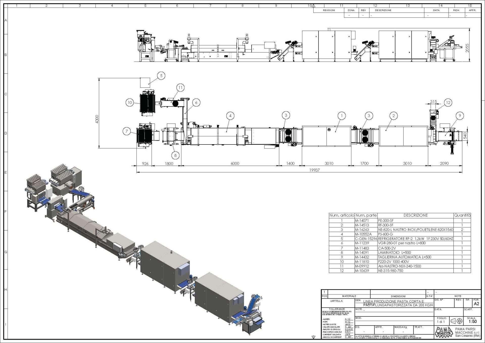The image size is (485, 343).
Task: Click balloon number 5 near the refrigerator
Action: pyautogui.click(x=161, y=76)
